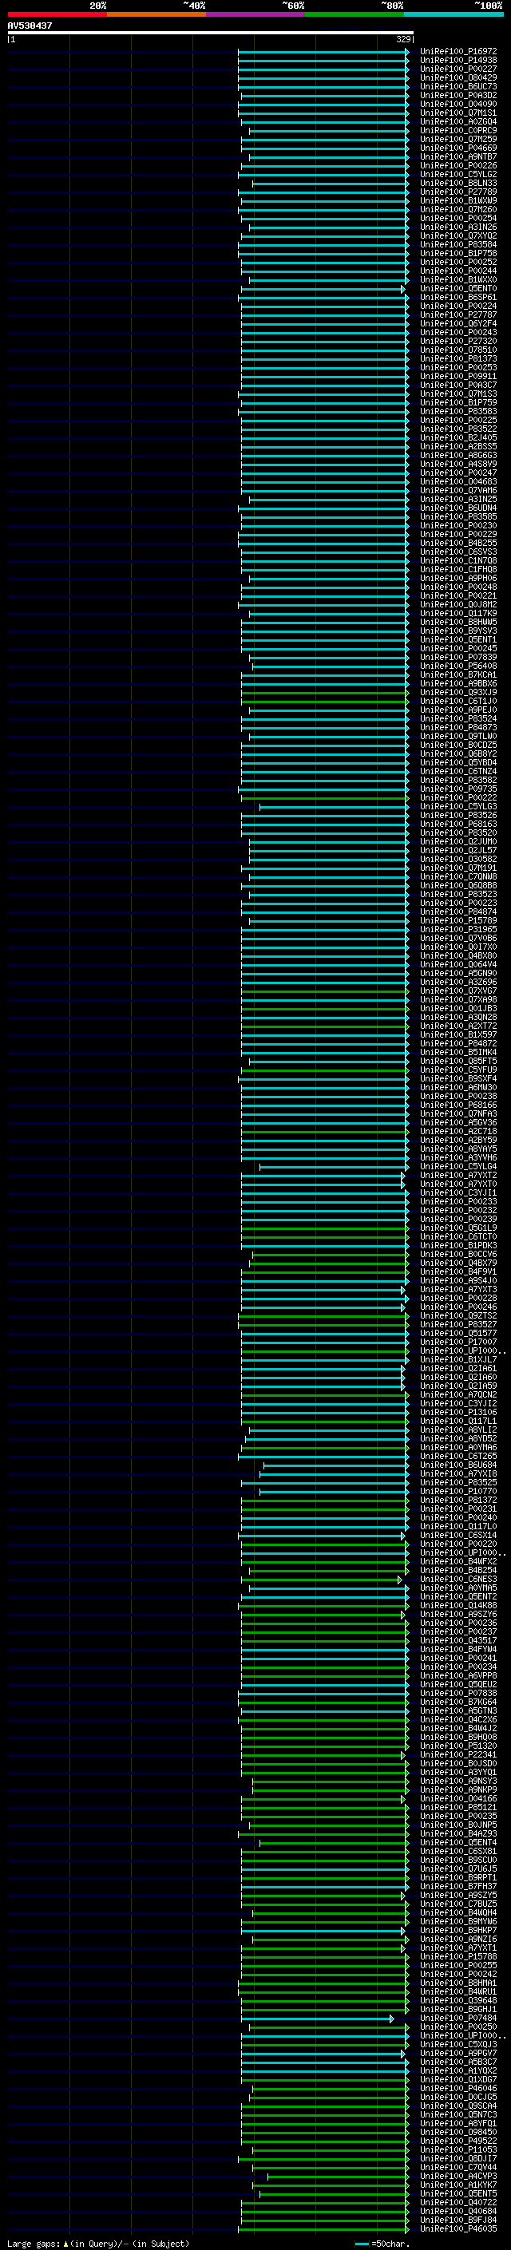
Task: Select the UniRef100_B8LN33 label
Action: tap(458, 183)
